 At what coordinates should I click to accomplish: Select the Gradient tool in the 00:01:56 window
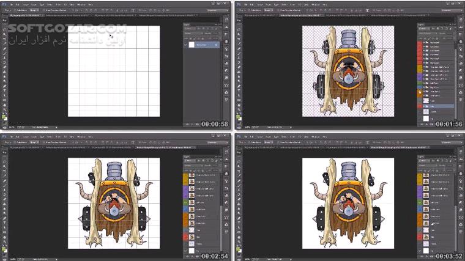click(x=239, y=72)
